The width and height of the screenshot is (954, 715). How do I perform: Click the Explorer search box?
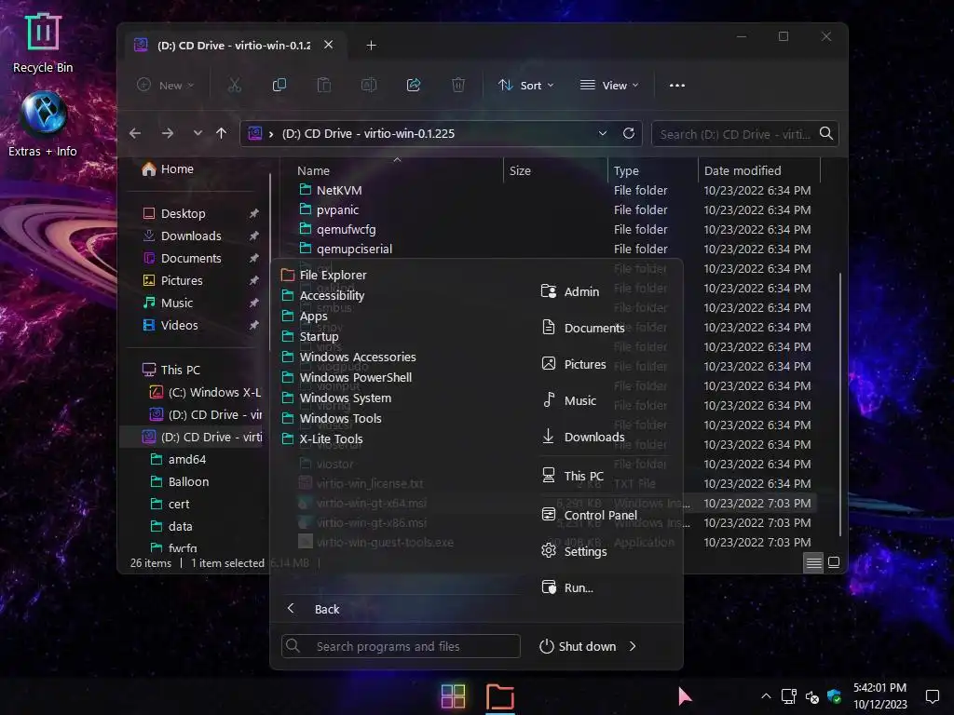744,134
